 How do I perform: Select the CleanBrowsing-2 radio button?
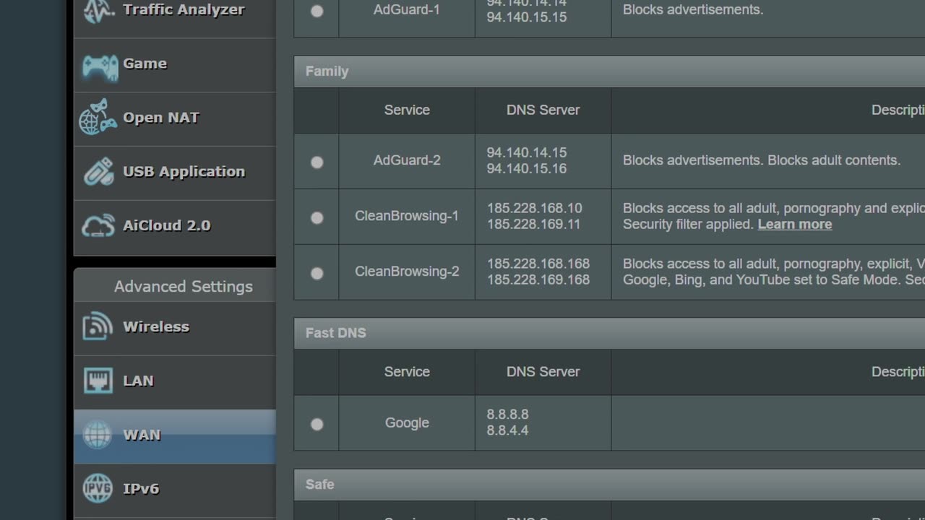[317, 273]
